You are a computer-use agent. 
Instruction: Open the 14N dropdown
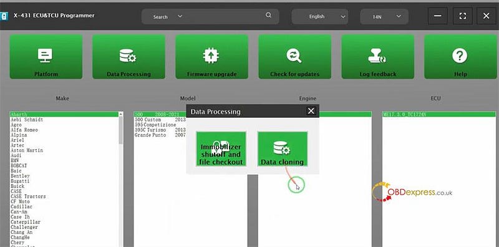[384, 17]
